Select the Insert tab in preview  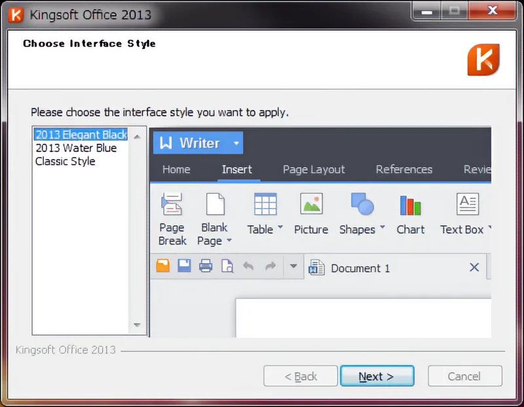point(237,169)
